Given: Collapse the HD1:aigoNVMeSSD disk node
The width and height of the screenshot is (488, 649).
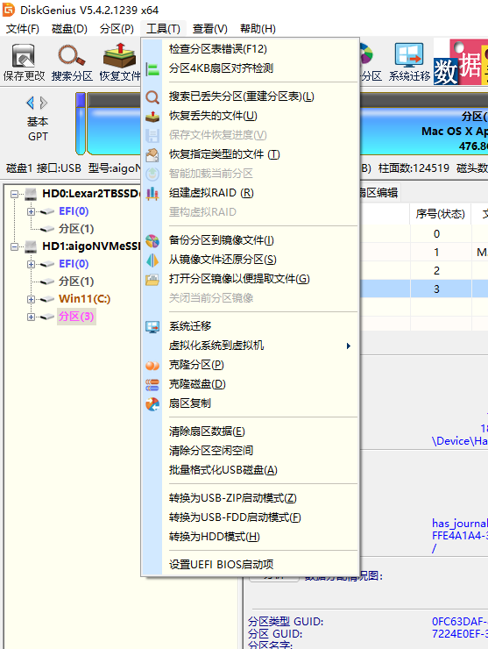Looking at the screenshot, I should (x=15, y=246).
